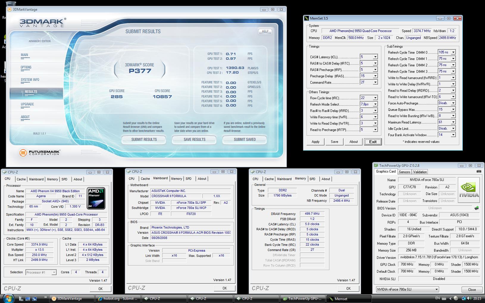Click the P377 3DMark score text
The width and height of the screenshot is (485, 303).
pyautogui.click(x=140, y=71)
